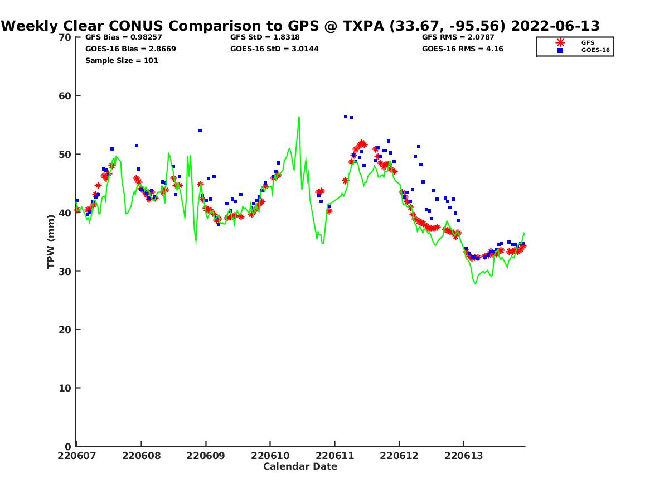The width and height of the screenshot is (669, 502).
Task: Click the red GFS asterisk in legend
Action: click(560, 42)
